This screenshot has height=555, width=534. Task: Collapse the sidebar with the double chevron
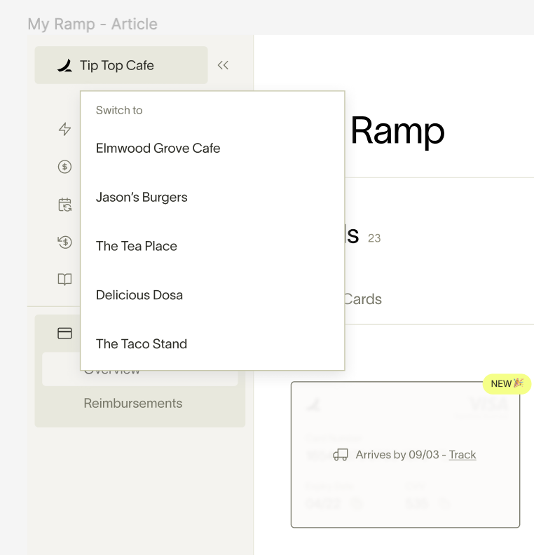[x=223, y=65]
